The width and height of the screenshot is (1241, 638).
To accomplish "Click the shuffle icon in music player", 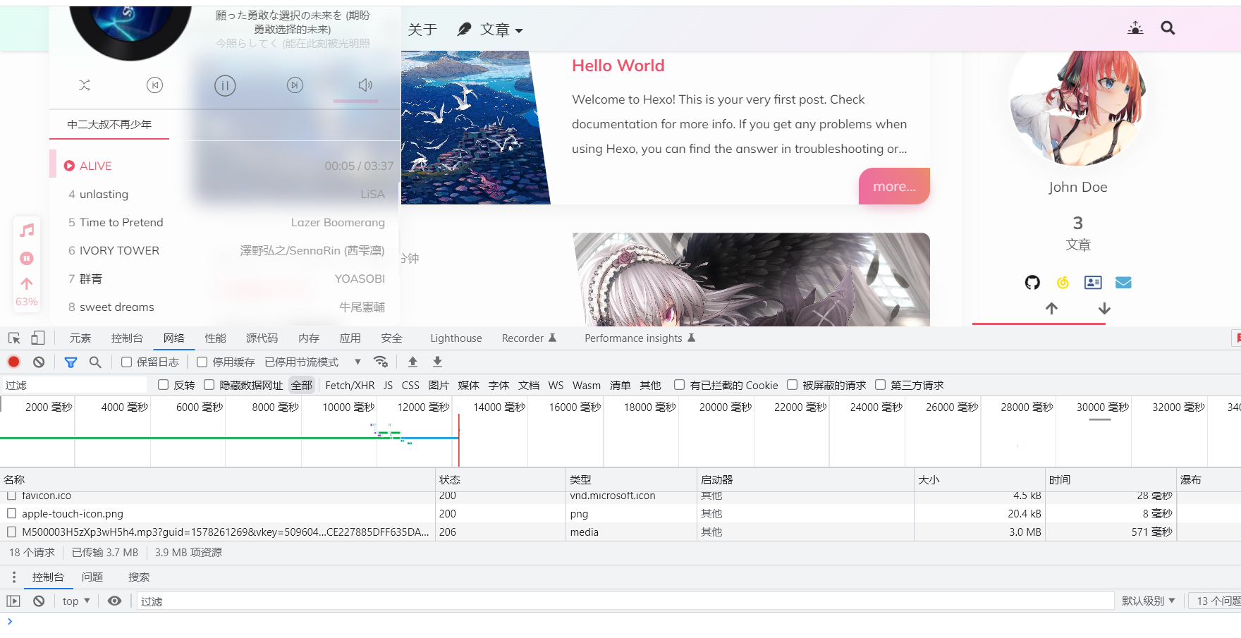I will [x=85, y=85].
